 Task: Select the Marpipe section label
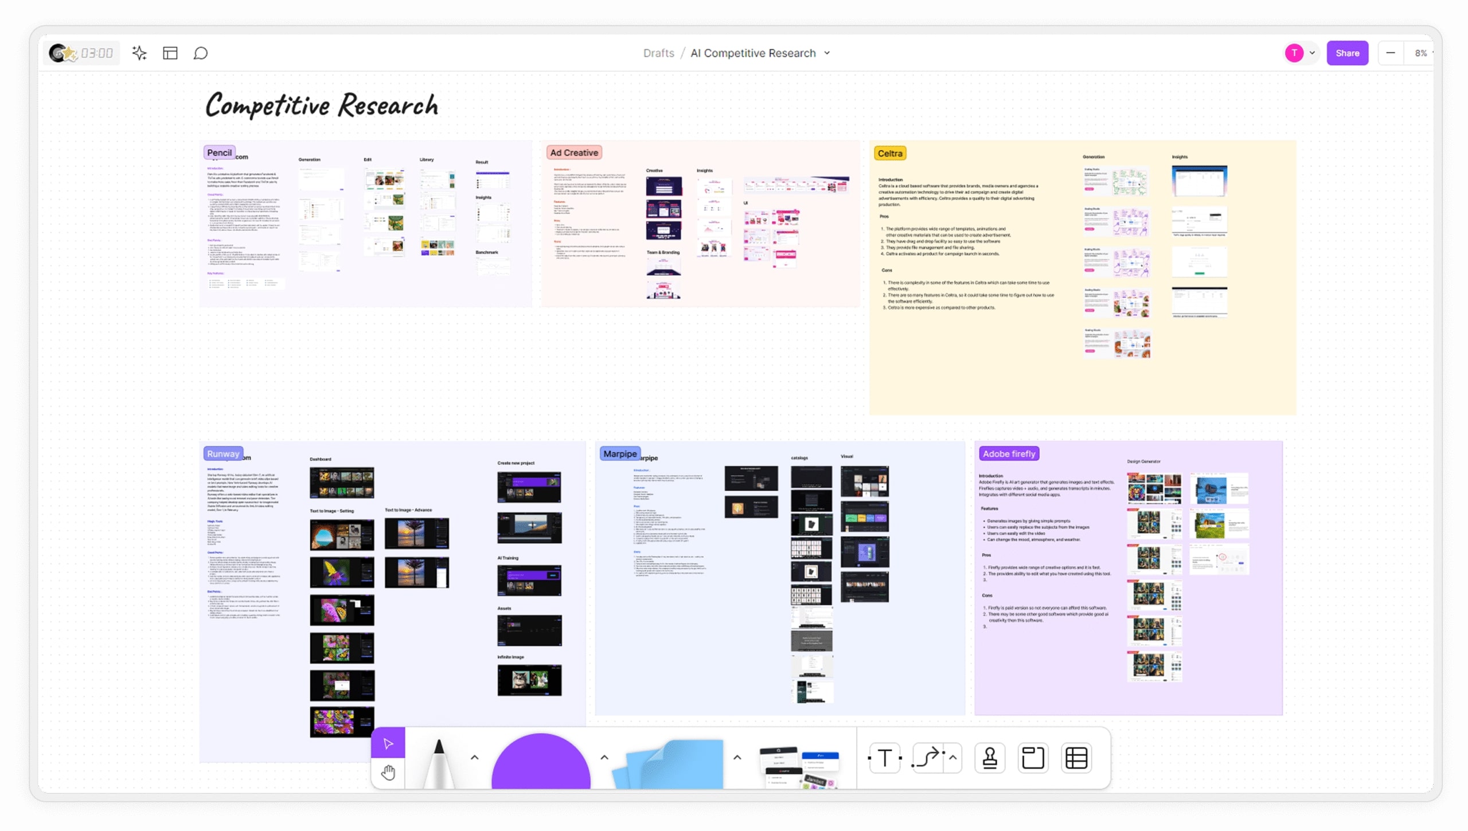pos(619,453)
